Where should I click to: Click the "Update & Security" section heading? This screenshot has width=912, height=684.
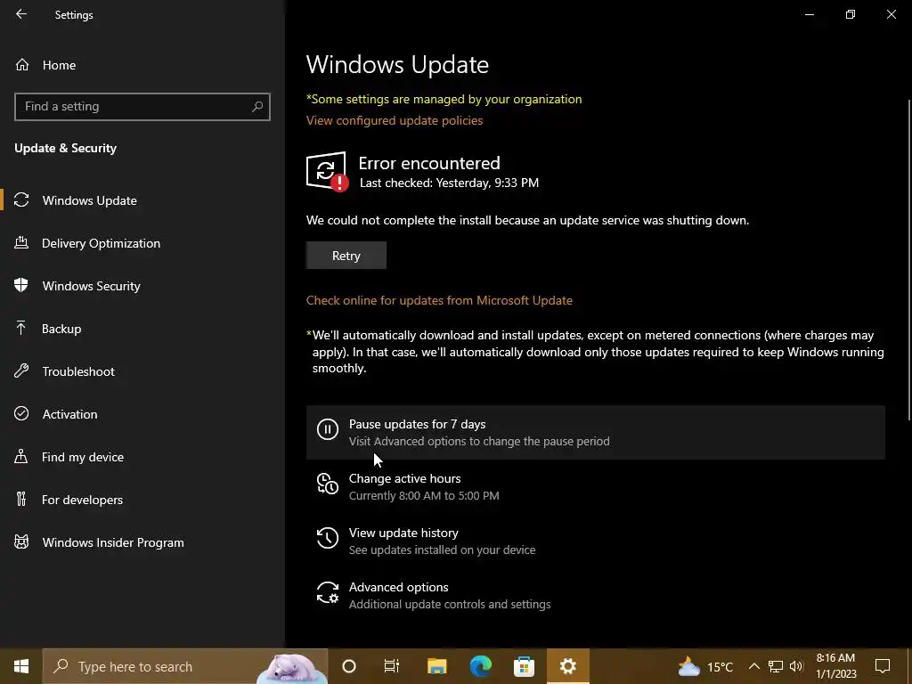point(66,148)
